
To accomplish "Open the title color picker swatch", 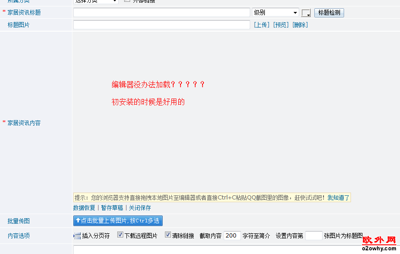I will point(306,13).
